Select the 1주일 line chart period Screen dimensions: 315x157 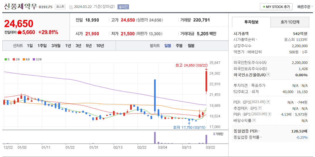tap(42, 46)
